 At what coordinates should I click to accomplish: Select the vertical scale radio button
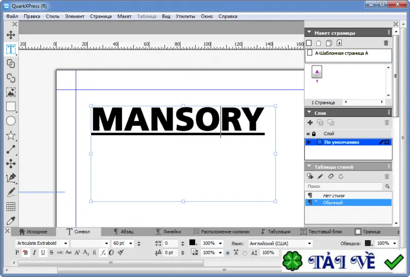click(245, 253)
